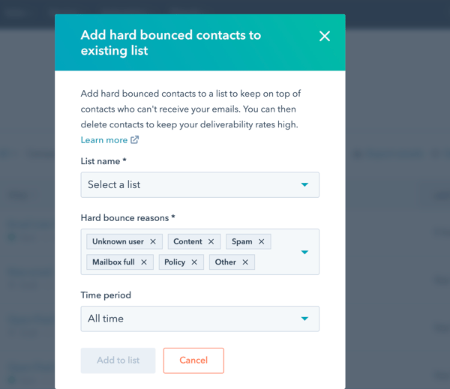450x389 pixels.
Task: Remove the Content tag
Action: (x=211, y=241)
